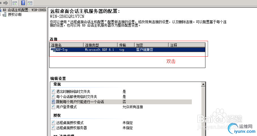Click the icon beside 用户登录模式

[53, 107]
